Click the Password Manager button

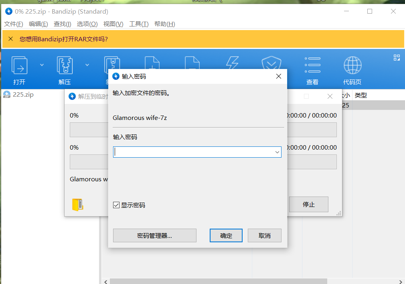(155, 235)
